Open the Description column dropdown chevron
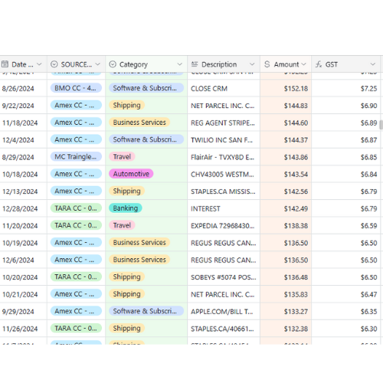 (x=252, y=64)
